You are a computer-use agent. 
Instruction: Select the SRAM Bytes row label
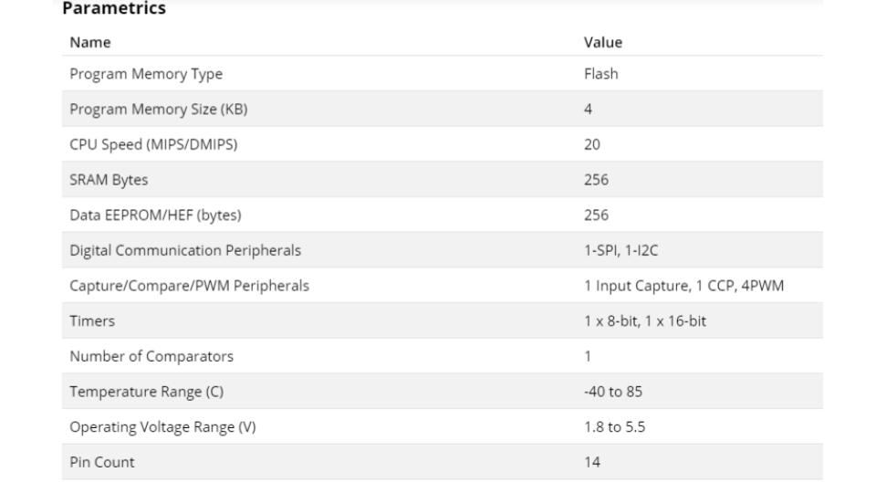click(x=109, y=180)
